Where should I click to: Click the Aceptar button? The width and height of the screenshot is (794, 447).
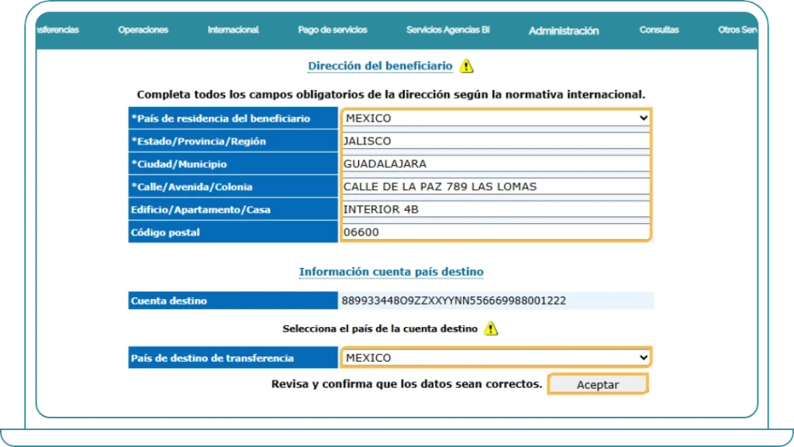point(598,383)
